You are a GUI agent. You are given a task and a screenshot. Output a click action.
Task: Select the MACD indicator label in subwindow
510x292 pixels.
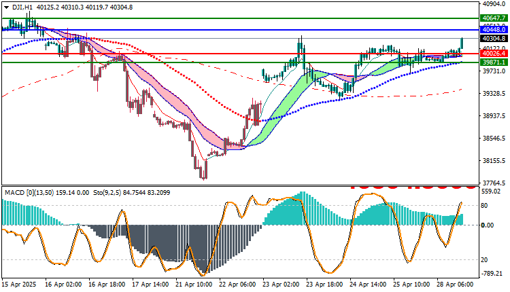coord(46,193)
